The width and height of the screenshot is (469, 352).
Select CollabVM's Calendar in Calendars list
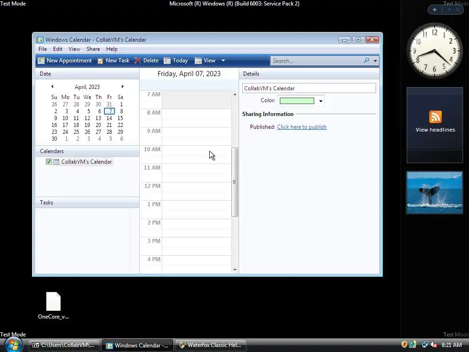point(87,162)
